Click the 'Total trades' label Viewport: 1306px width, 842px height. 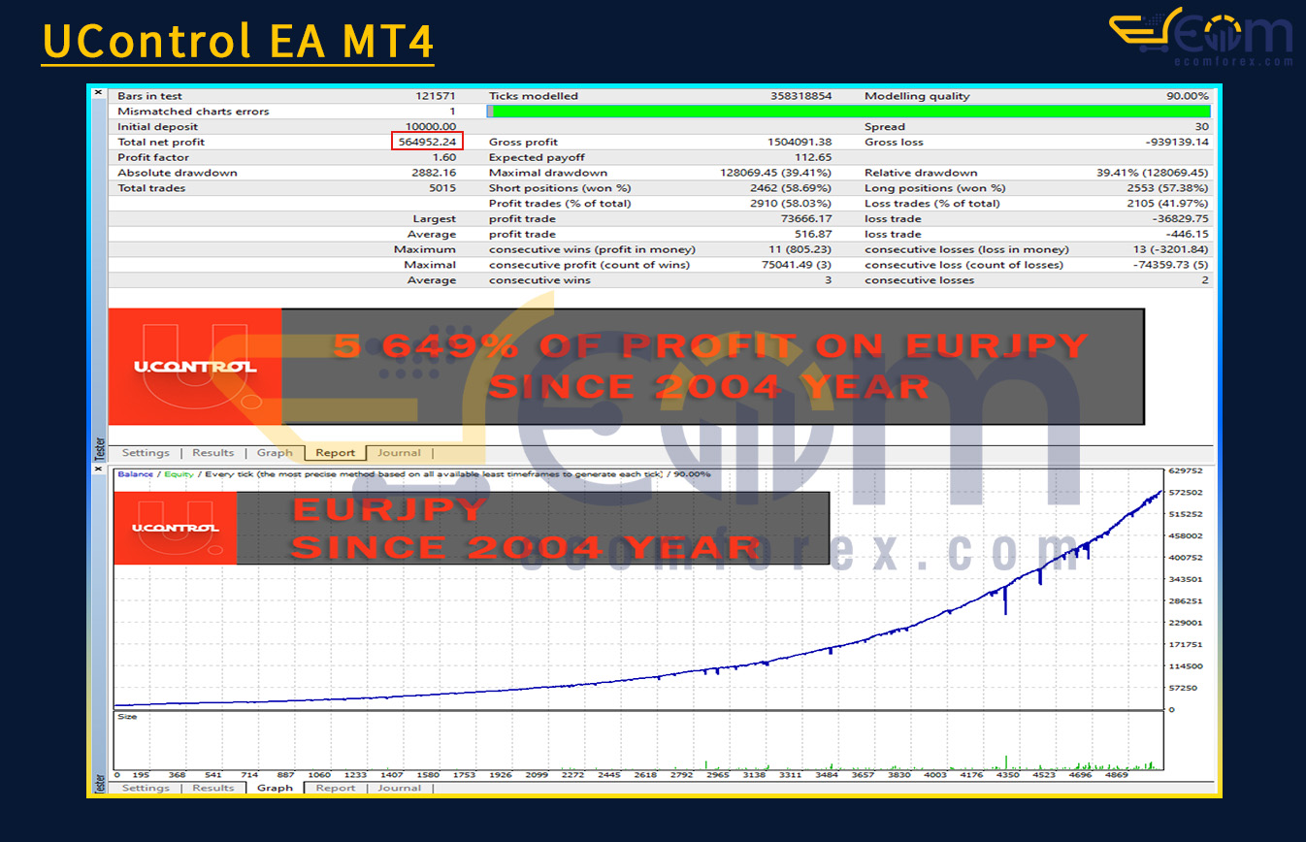tap(150, 188)
